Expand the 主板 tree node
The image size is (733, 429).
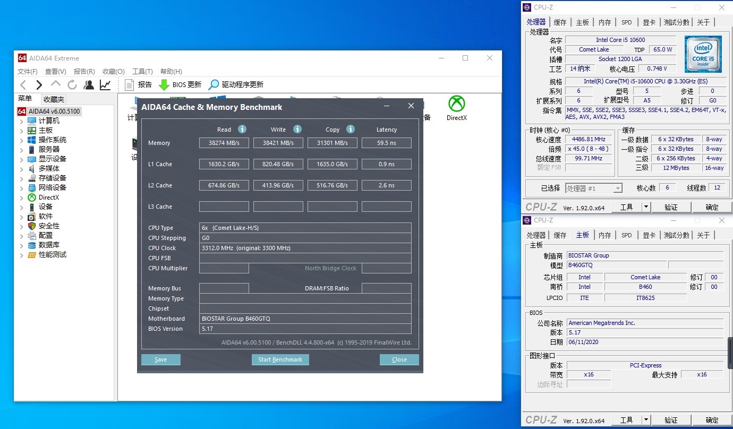(22, 131)
